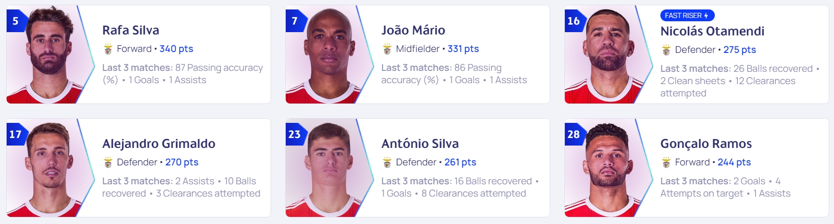Click António Silva's 261 pts score

click(460, 162)
